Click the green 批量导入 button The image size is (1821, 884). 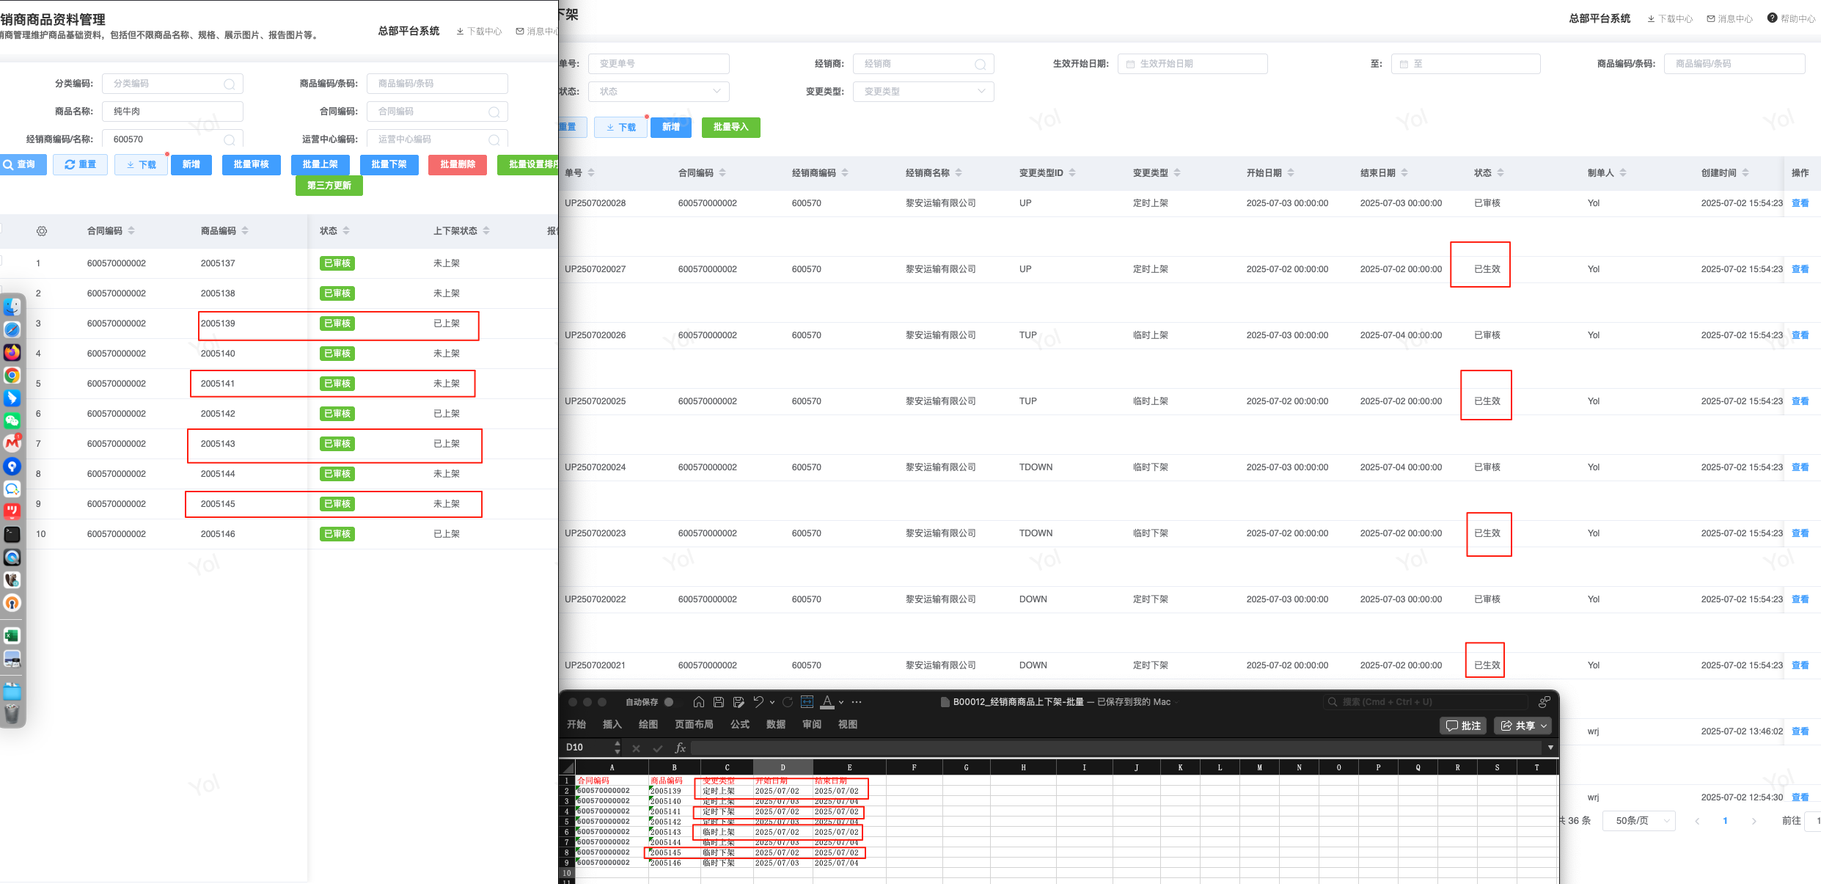click(x=730, y=127)
